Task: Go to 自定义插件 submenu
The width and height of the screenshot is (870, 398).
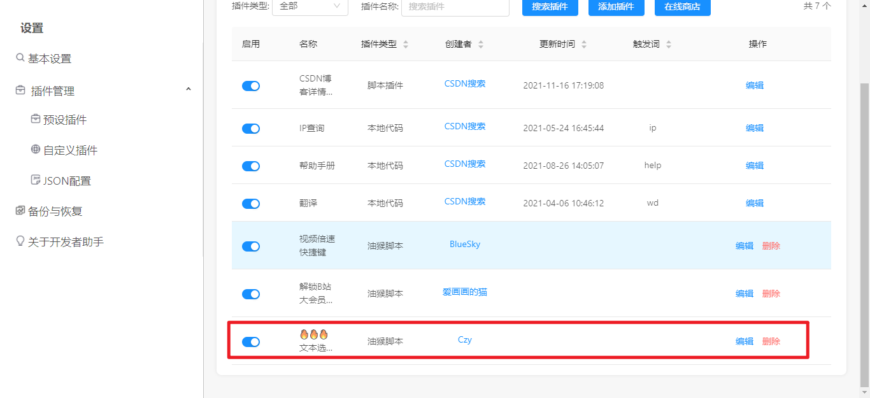Action: [x=70, y=150]
